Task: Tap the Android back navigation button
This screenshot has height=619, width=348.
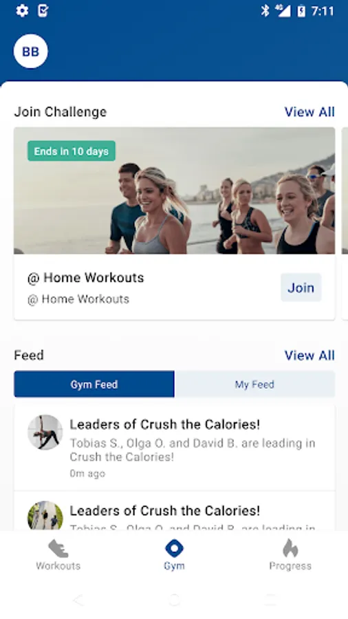Action: pos(78,600)
